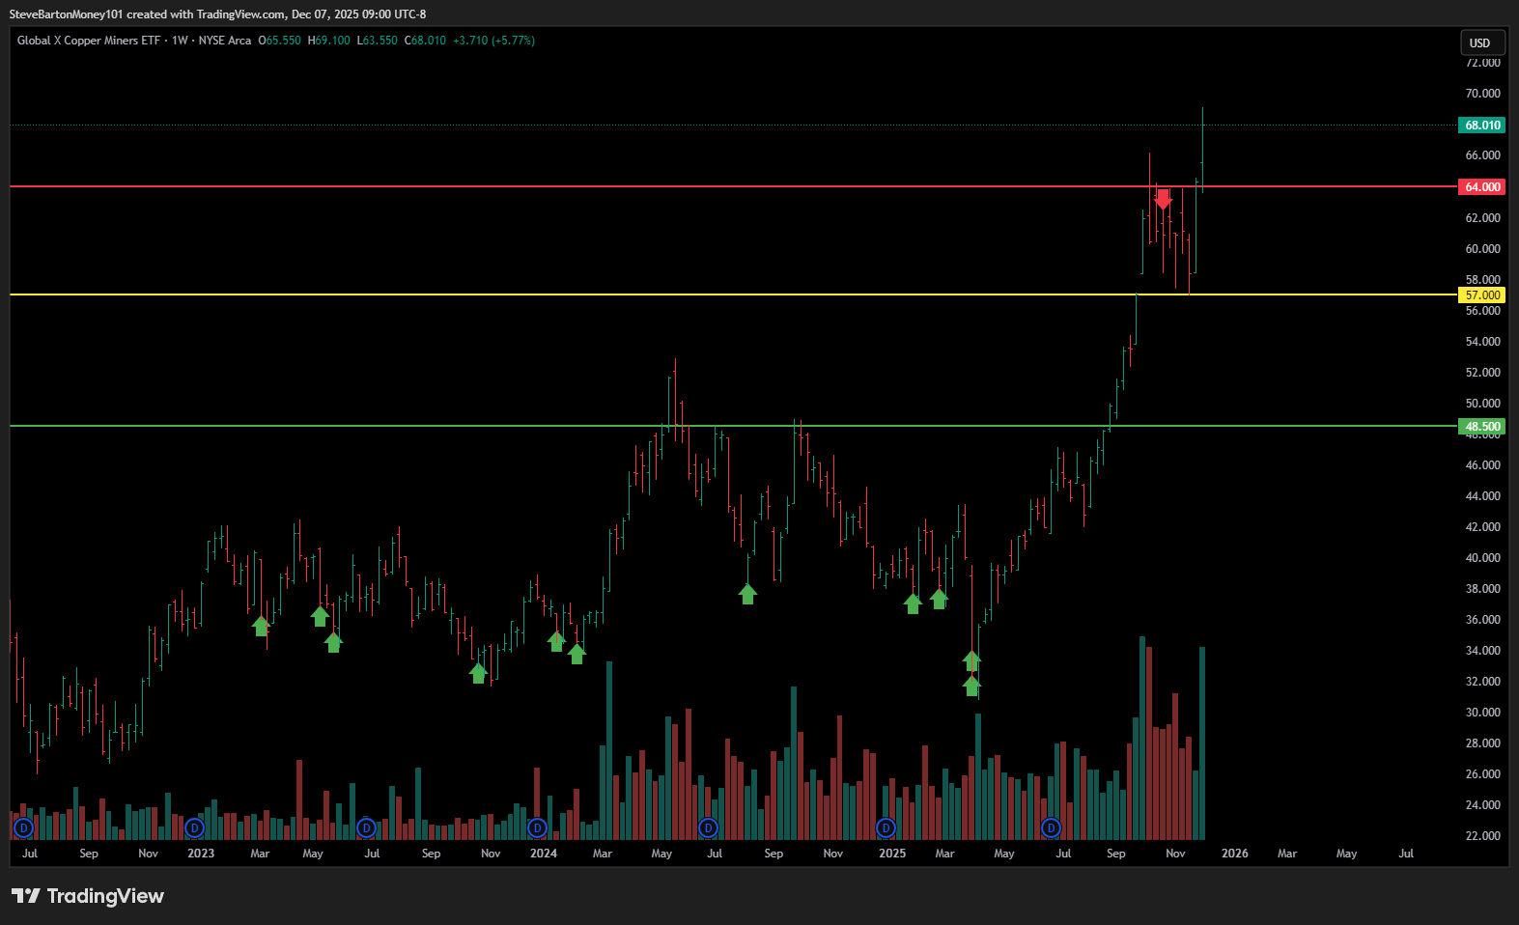The image size is (1519, 925).
Task: Select the red down arrow on chart
Action: pos(1163,199)
